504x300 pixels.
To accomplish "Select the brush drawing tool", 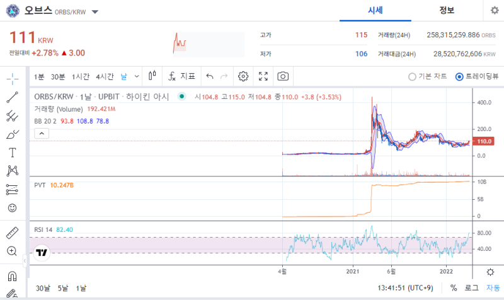I will coord(12,134).
